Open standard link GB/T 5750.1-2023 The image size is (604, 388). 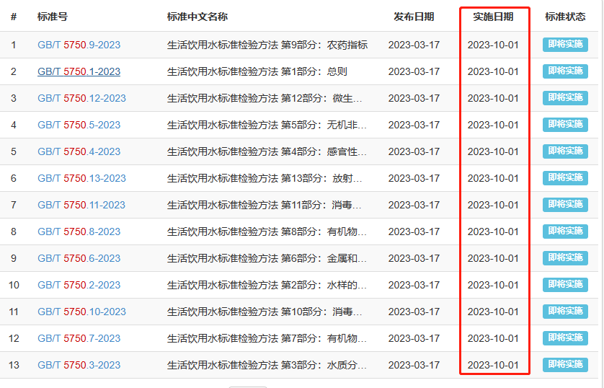click(x=79, y=71)
